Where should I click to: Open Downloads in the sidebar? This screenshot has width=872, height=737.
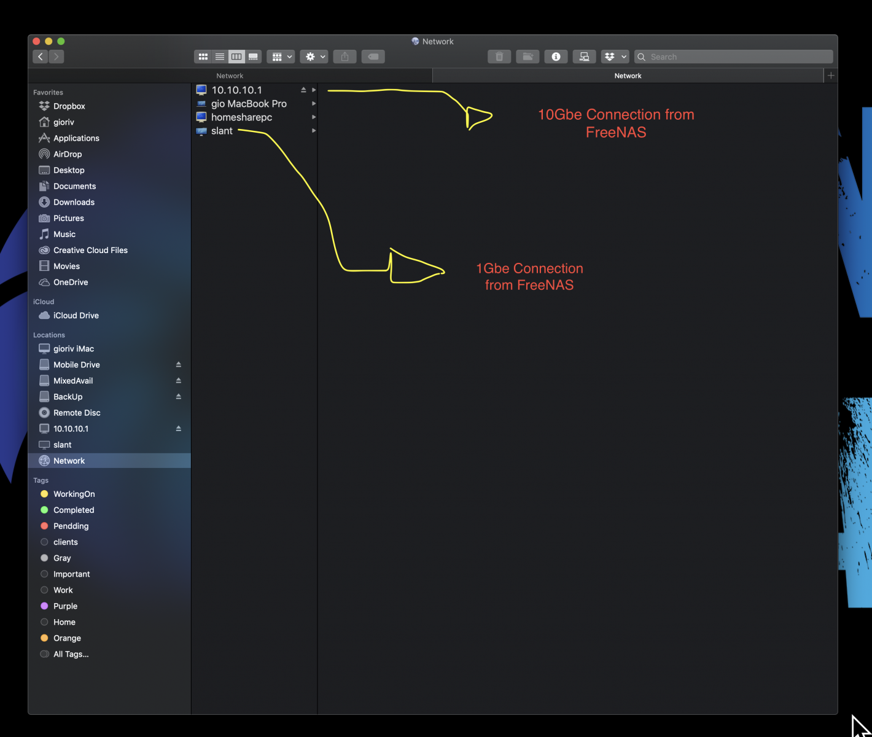pos(109,202)
